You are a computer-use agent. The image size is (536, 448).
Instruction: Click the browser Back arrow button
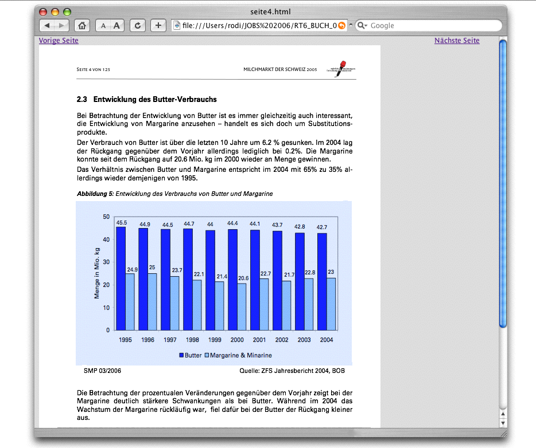coord(47,25)
